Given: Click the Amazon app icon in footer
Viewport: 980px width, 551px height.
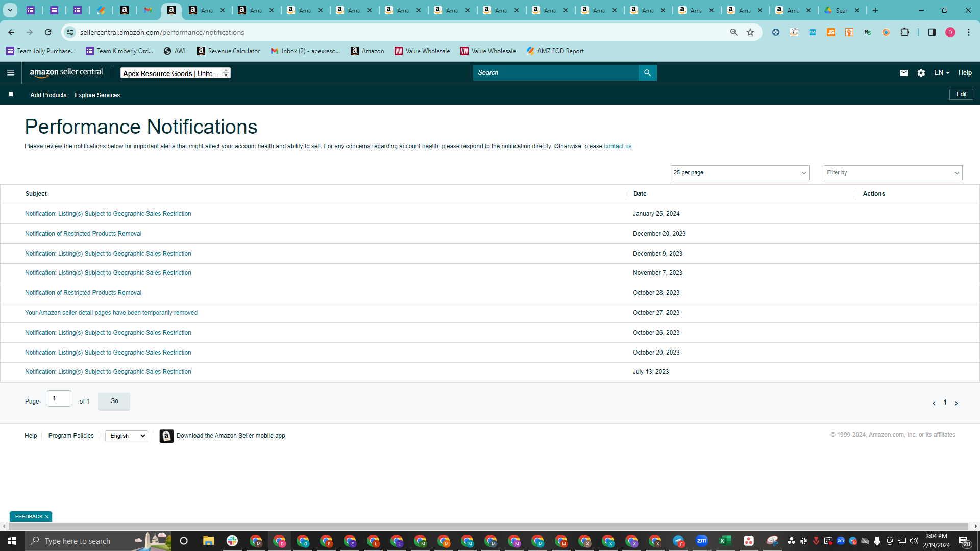Looking at the screenshot, I should [x=166, y=436].
